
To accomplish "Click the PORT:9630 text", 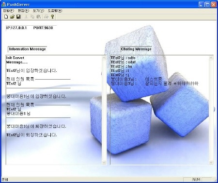I will tap(43, 28).
